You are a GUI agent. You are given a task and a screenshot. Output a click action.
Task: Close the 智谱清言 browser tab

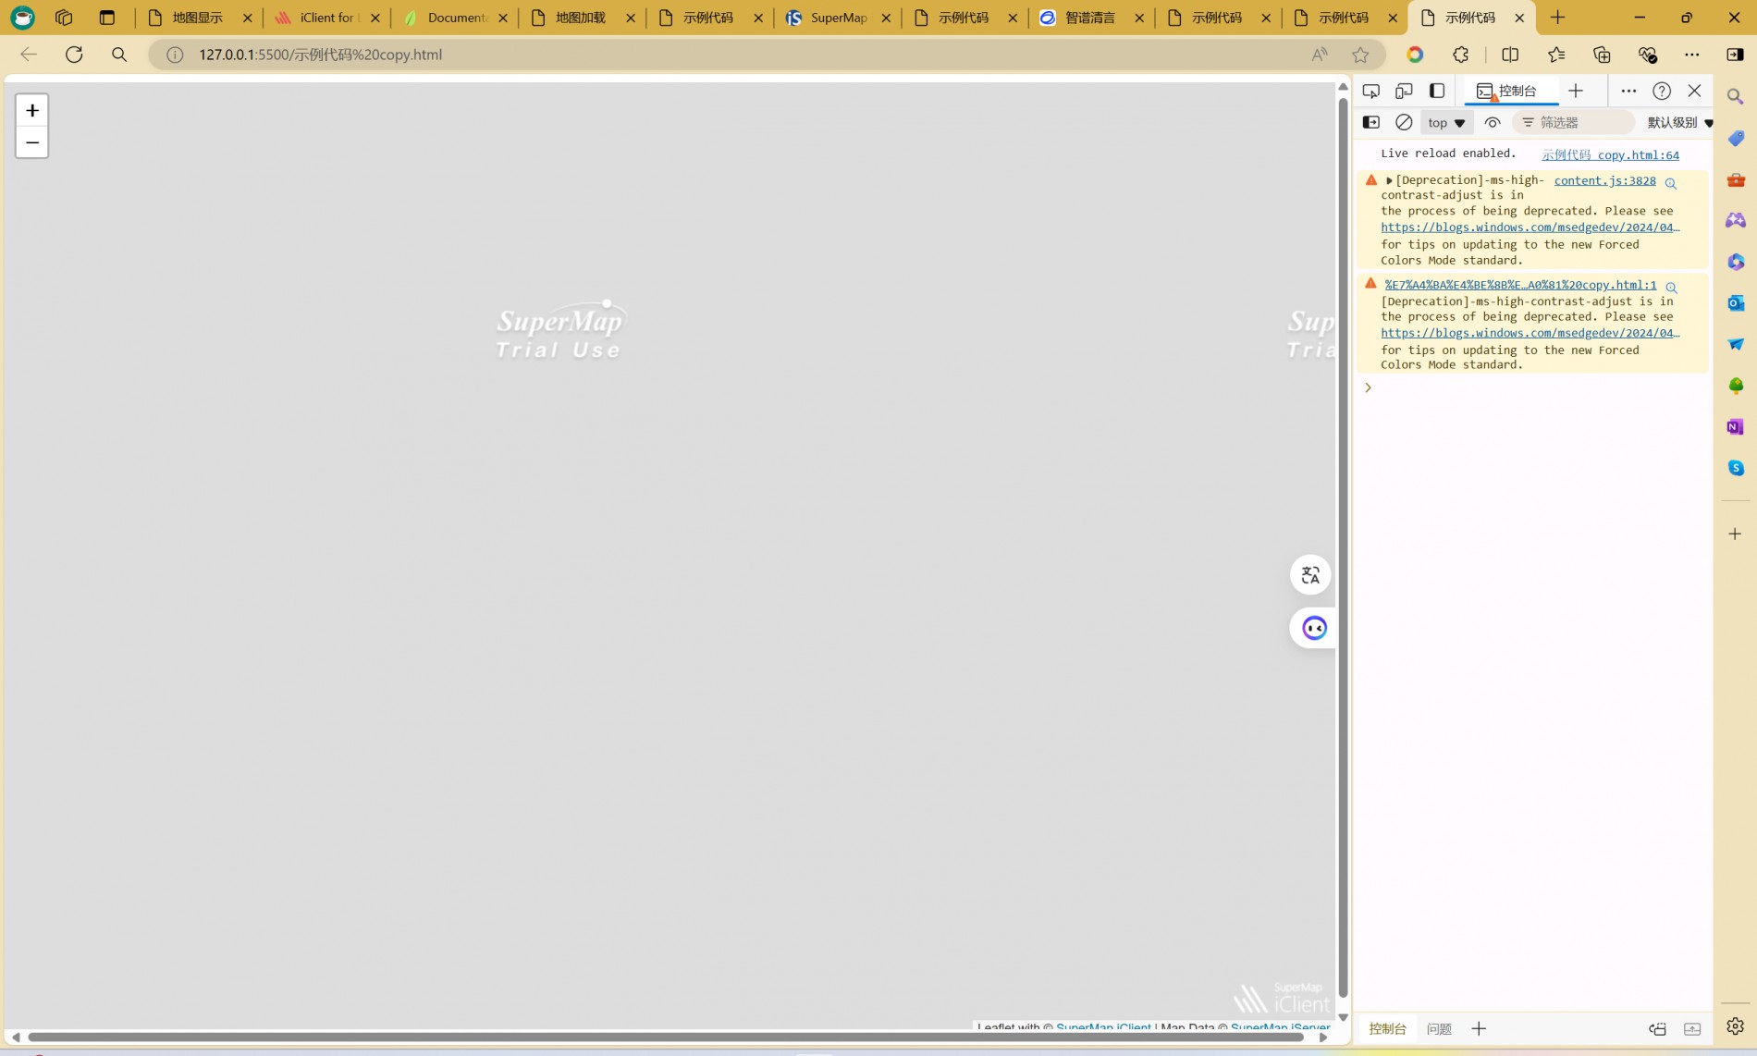(1138, 18)
